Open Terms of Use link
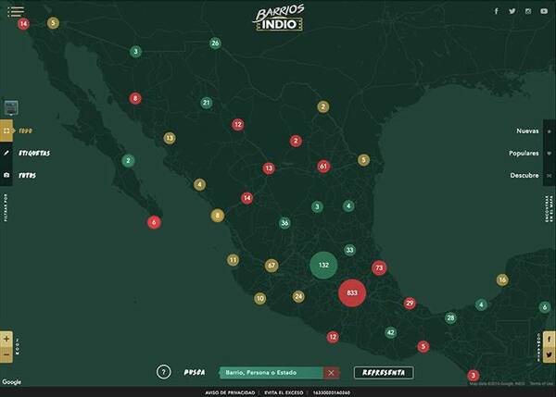 541,383
